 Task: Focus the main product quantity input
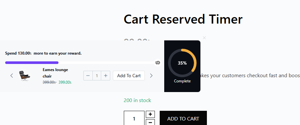pos(134,119)
